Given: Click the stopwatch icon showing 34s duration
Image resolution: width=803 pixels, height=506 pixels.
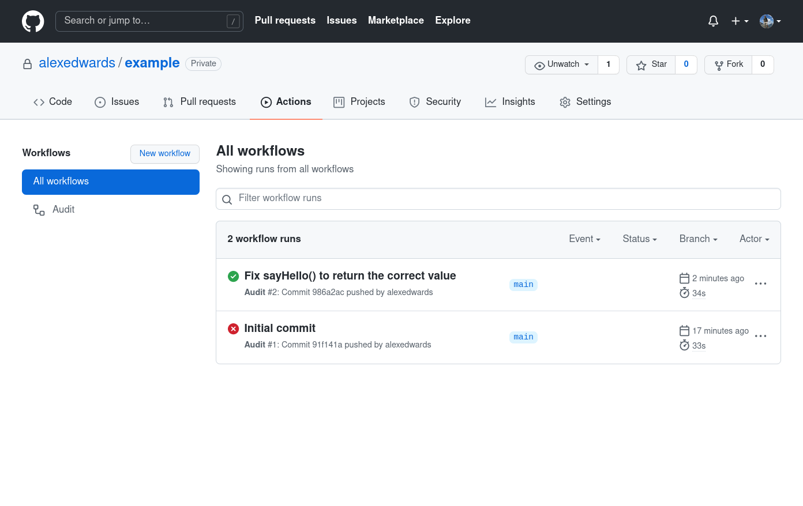Looking at the screenshot, I should (x=684, y=293).
